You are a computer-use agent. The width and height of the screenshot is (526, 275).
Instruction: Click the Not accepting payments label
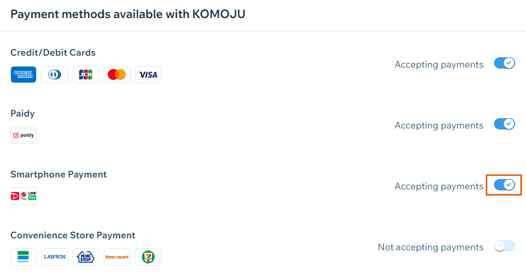tap(431, 247)
